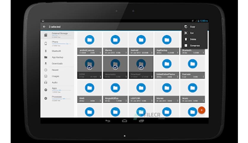This screenshot has height=143, width=248.
Task: Click the 'App Backup' sidebar label
Action: click(x=58, y=57)
